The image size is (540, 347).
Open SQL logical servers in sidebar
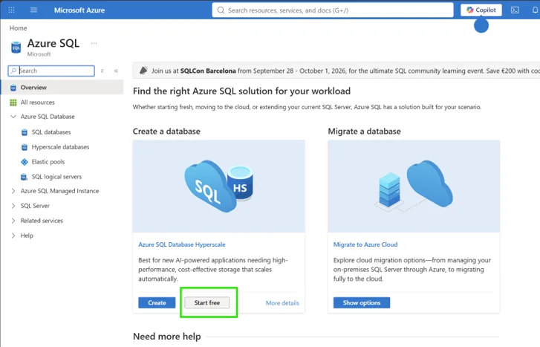[x=56, y=176]
